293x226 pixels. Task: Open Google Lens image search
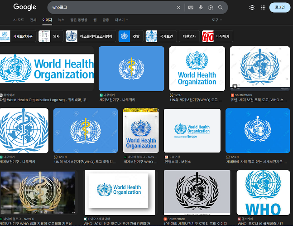211,8
